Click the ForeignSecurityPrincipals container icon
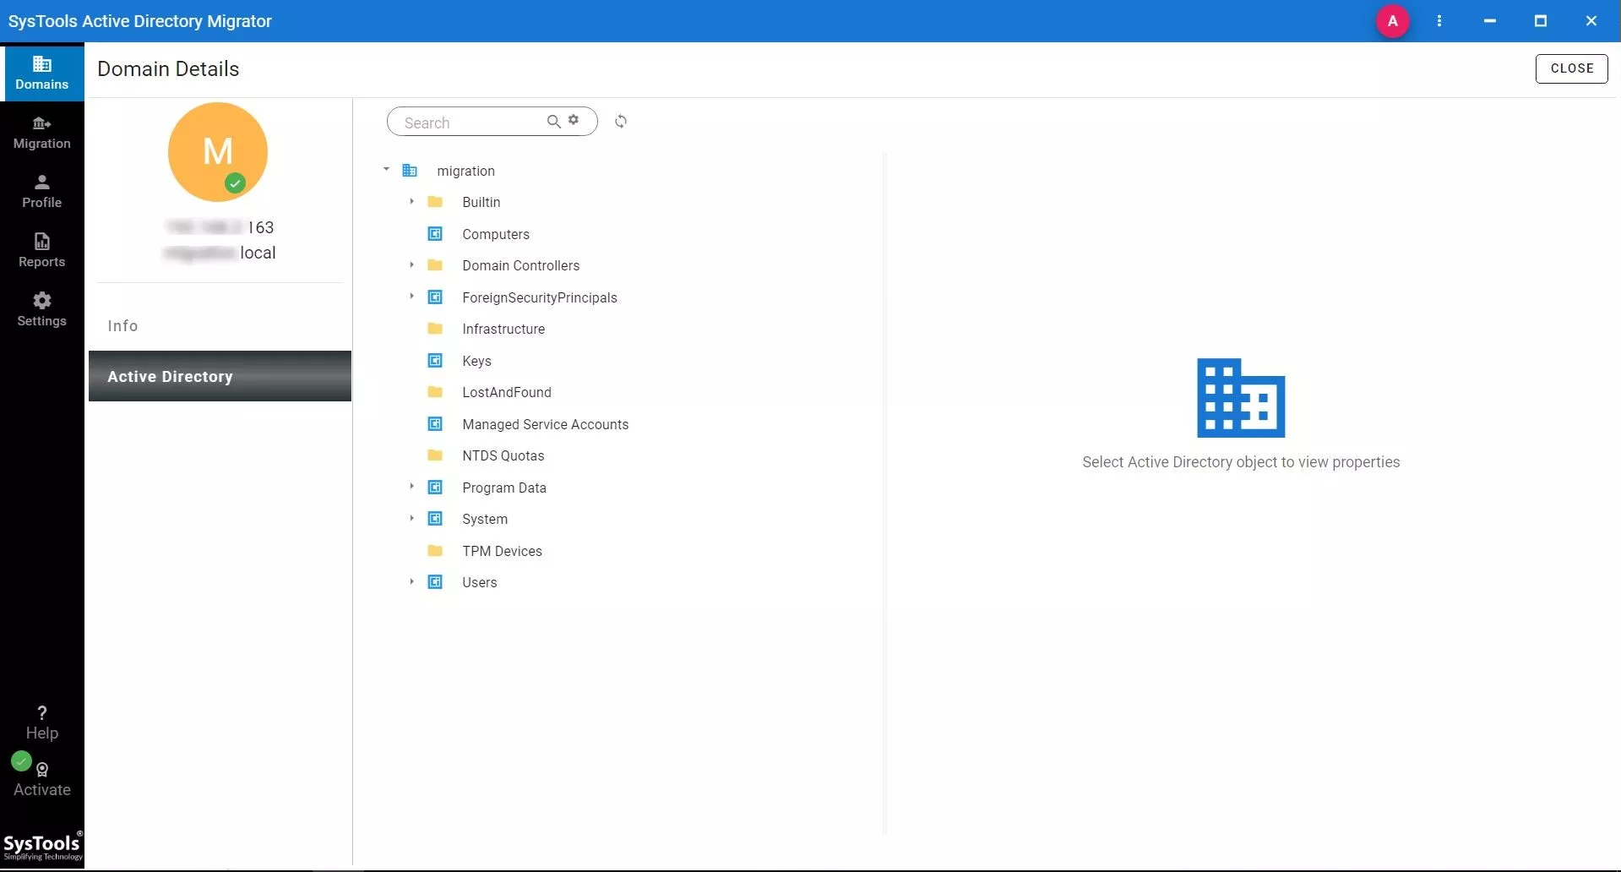 click(x=435, y=297)
